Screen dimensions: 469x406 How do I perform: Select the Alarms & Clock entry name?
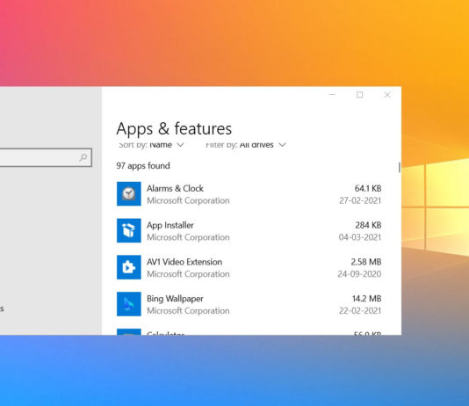pyautogui.click(x=175, y=188)
